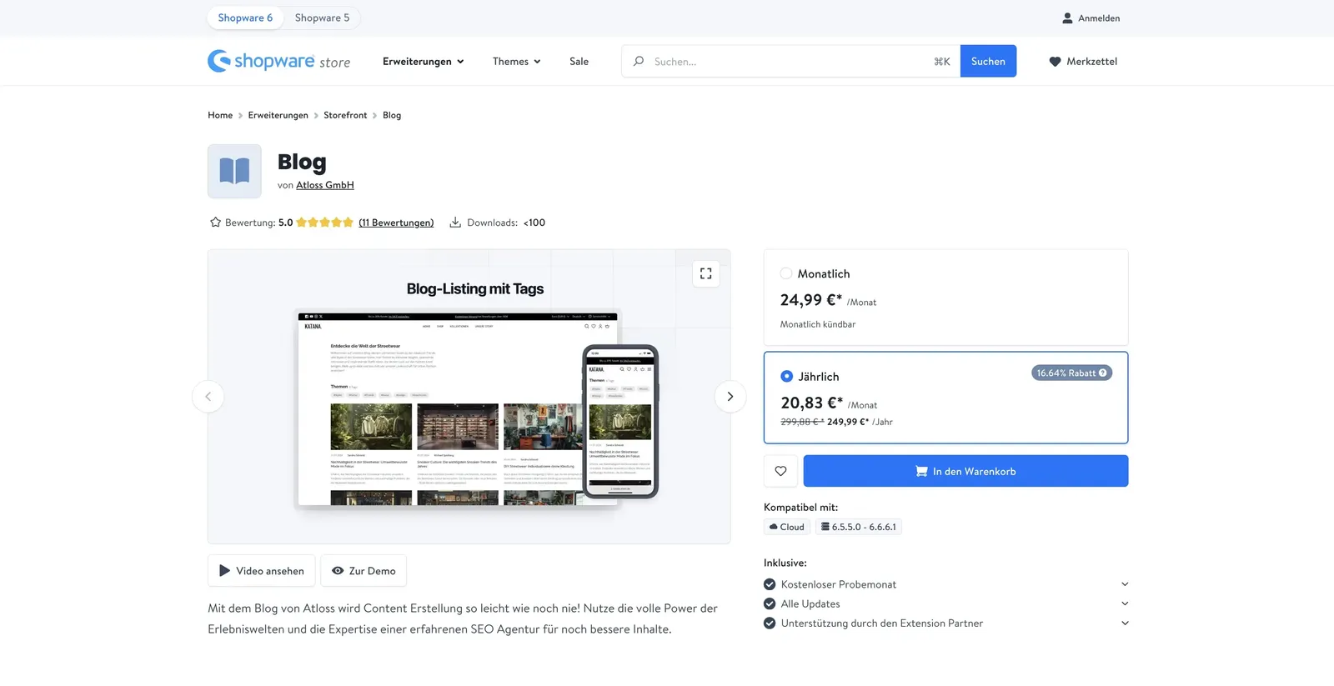Click the heart icon beside Merkzettel

pyautogui.click(x=1055, y=62)
